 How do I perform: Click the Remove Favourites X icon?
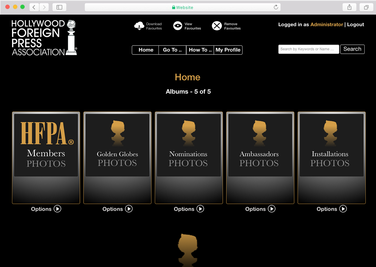tap(217, 26)
